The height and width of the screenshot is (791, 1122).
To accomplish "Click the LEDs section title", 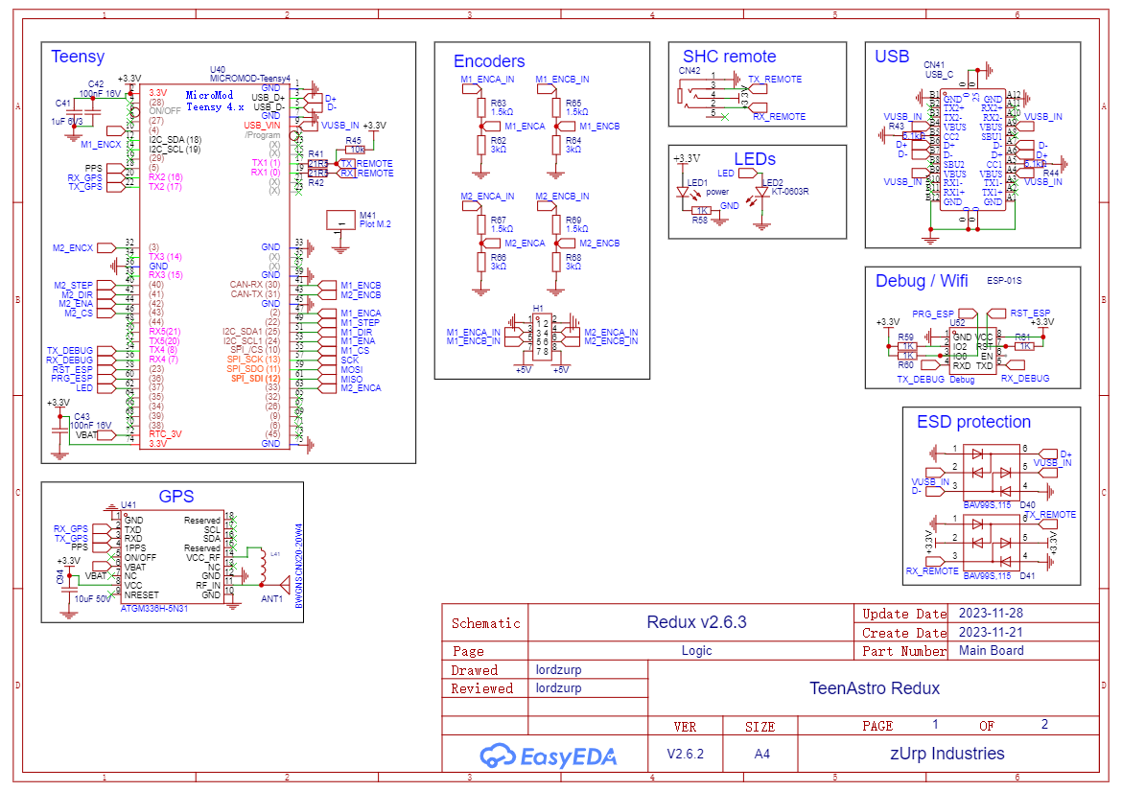I will coord(755,159).
